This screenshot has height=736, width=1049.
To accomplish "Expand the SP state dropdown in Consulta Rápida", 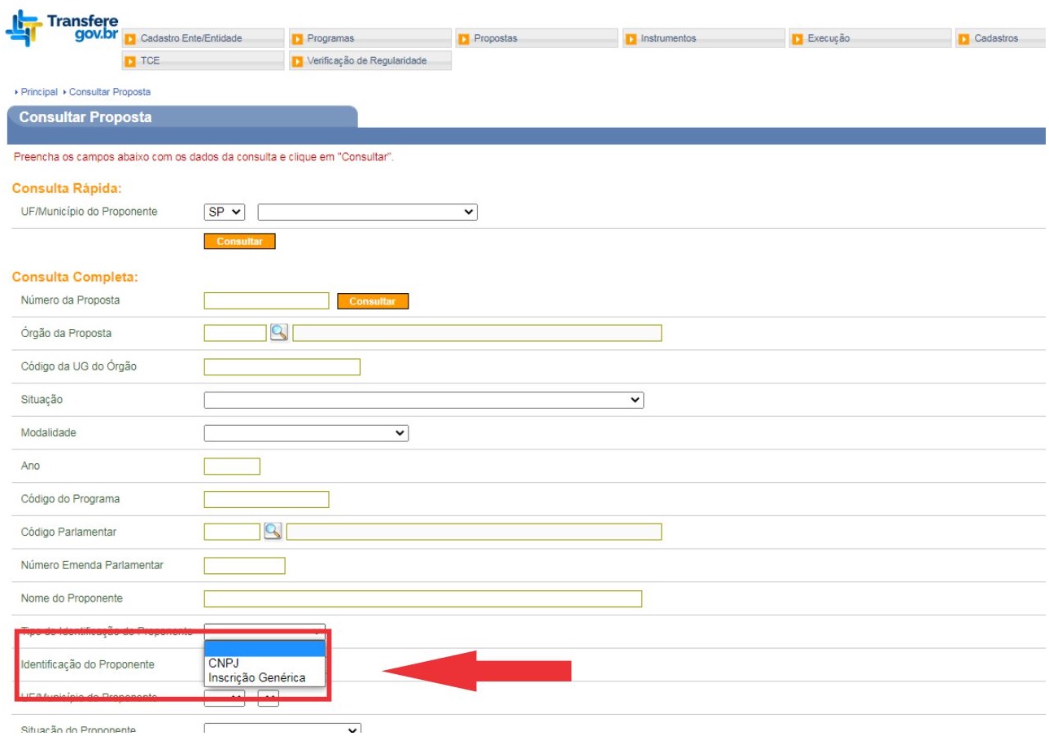I will 225,212.
